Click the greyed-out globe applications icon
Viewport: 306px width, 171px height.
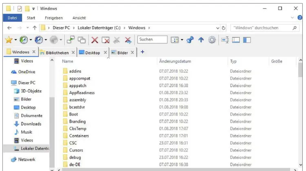pyautogui.click(x=54, y=40)
